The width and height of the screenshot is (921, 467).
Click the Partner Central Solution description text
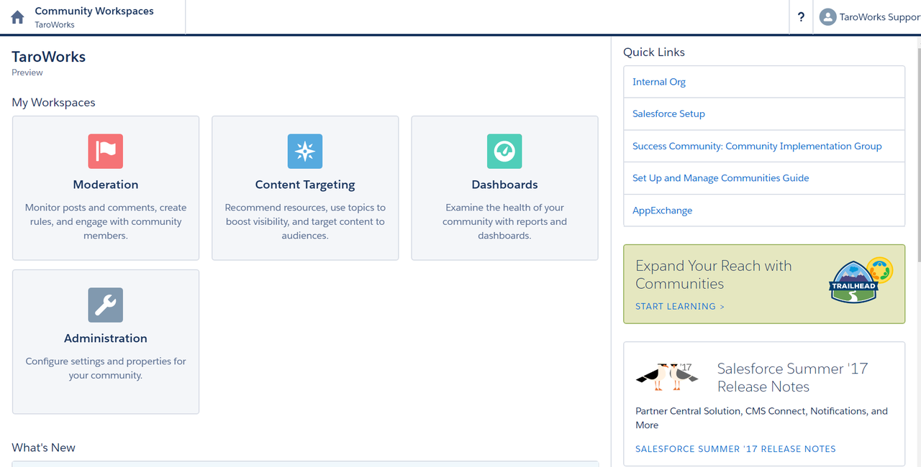point(761,418)
